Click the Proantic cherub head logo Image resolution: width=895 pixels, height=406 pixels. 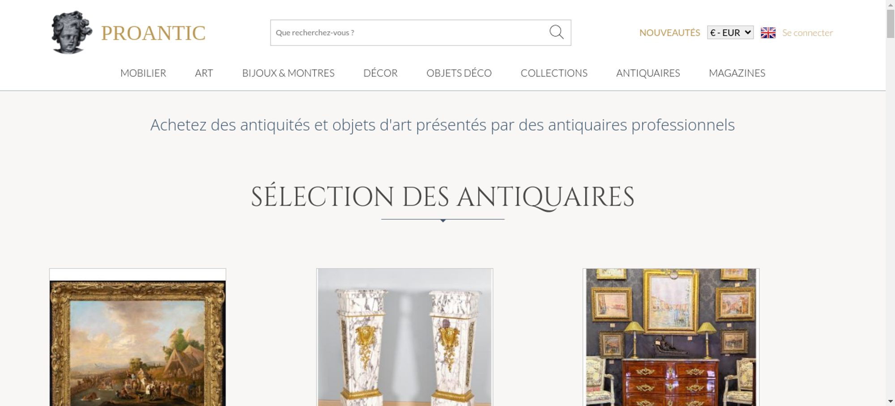coord(72,32)
